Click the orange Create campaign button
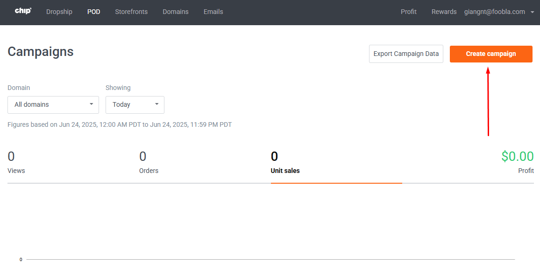Screen dimensions: 540x276 pos(491,54)
